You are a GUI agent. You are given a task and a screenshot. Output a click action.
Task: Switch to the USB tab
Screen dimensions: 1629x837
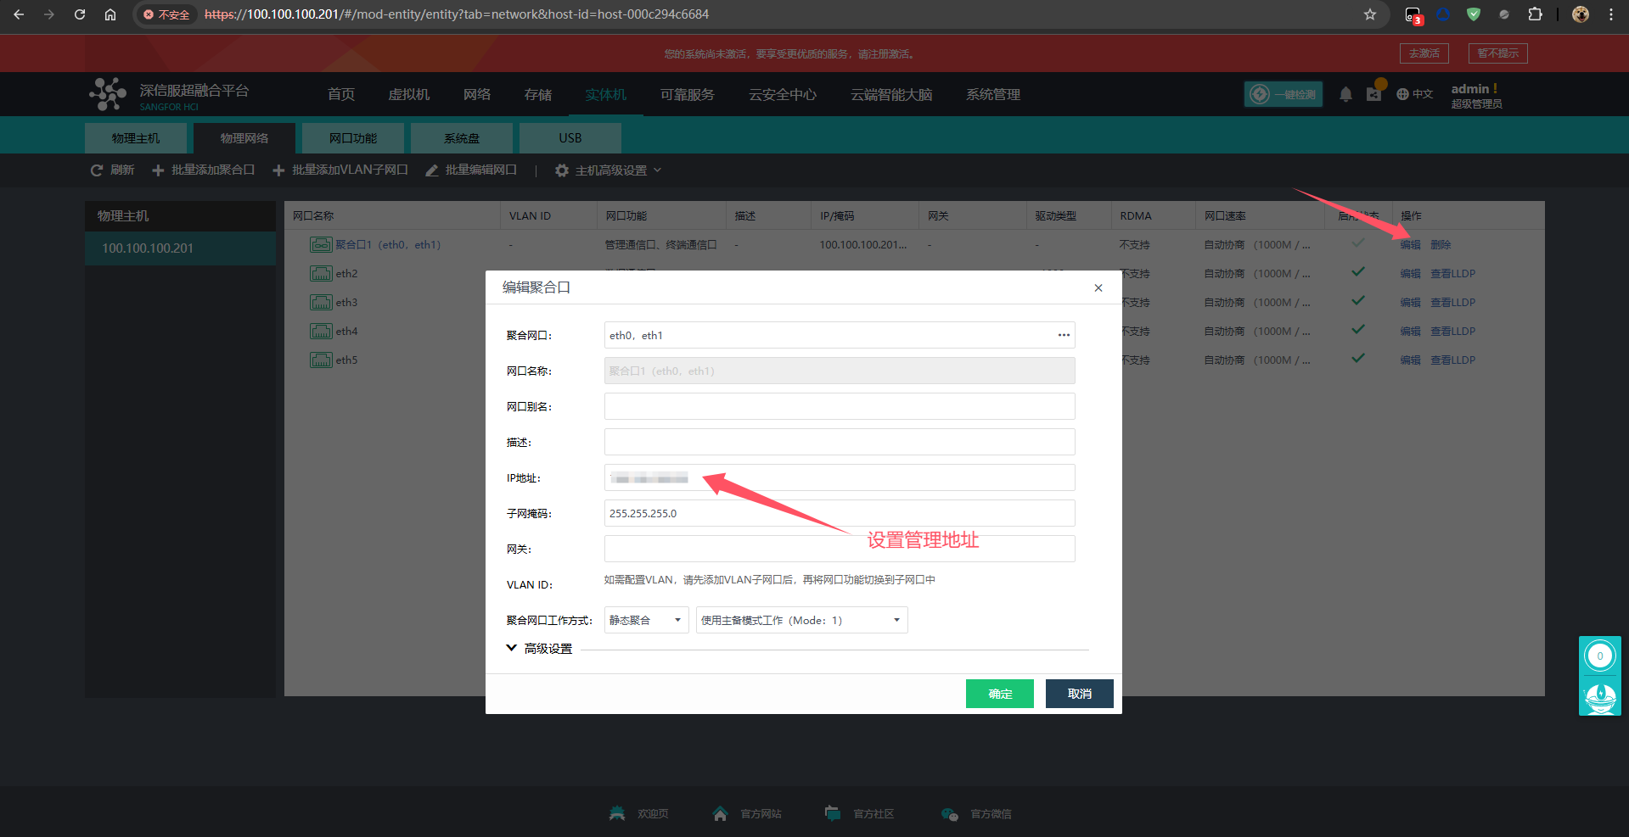click(x=570, y=138)
